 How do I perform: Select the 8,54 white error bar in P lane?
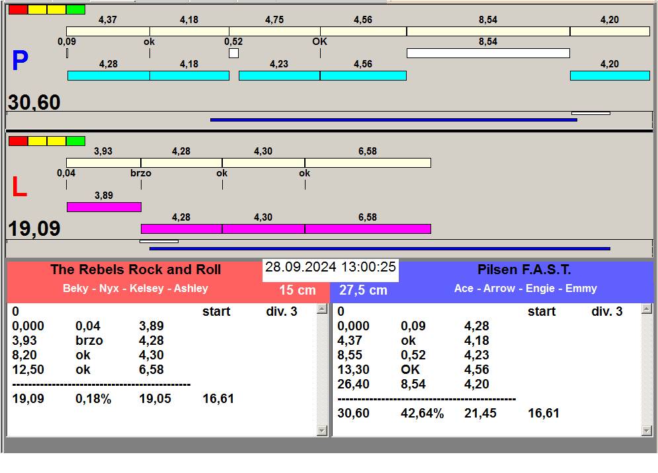488,54
